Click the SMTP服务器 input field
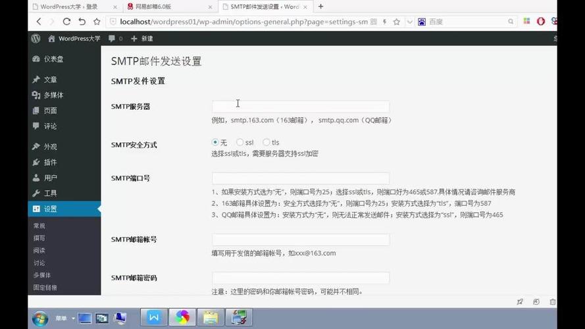The width and height of the screenshot is (585, 329). point(301,107)
